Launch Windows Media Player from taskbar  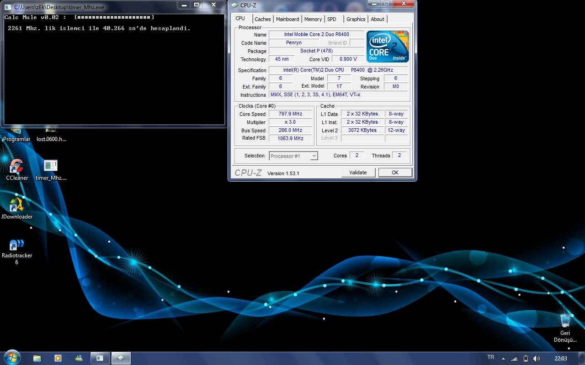(x=58, y=358)
